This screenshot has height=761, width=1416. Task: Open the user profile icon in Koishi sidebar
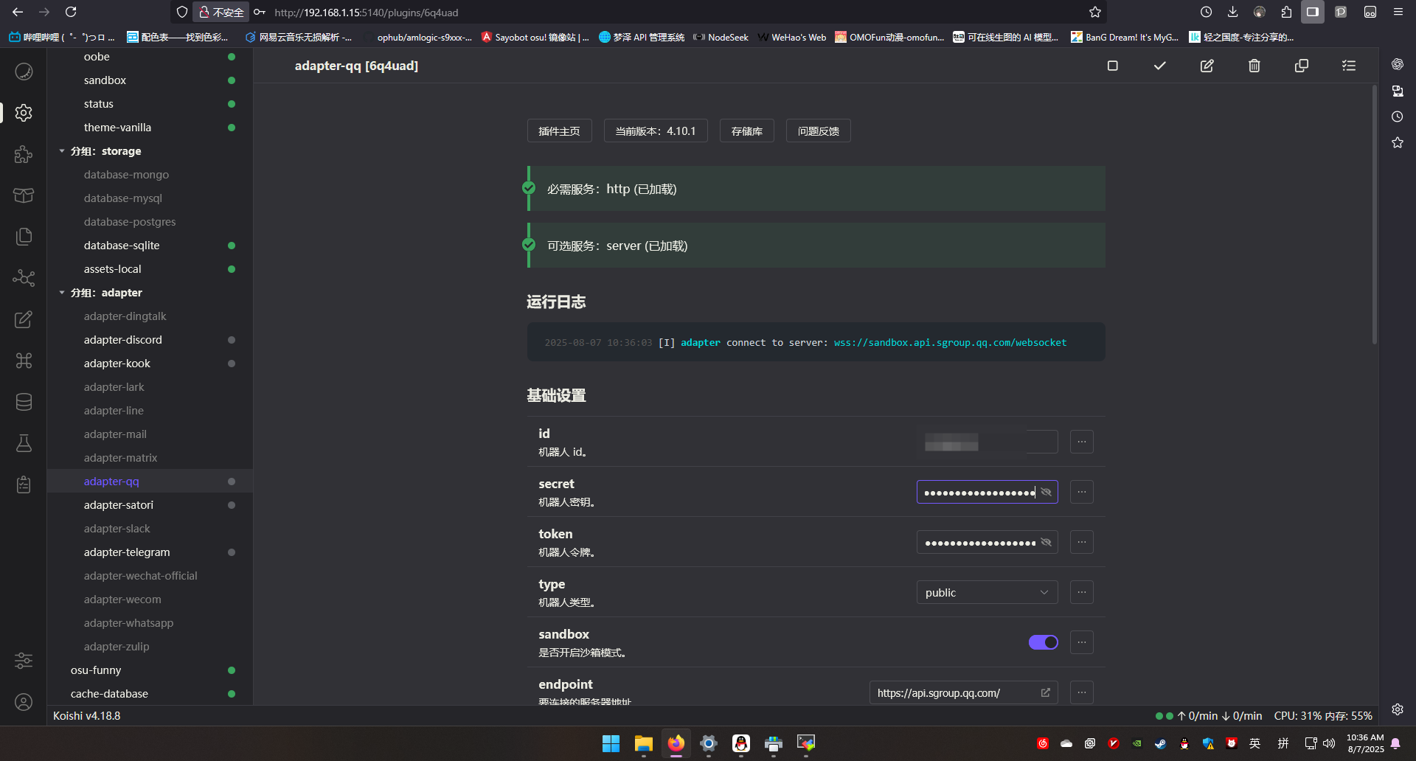pyautogui.click(x=24, y=702)
